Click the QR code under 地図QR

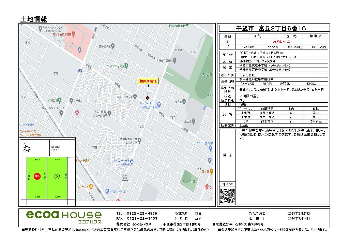(227, 196)
